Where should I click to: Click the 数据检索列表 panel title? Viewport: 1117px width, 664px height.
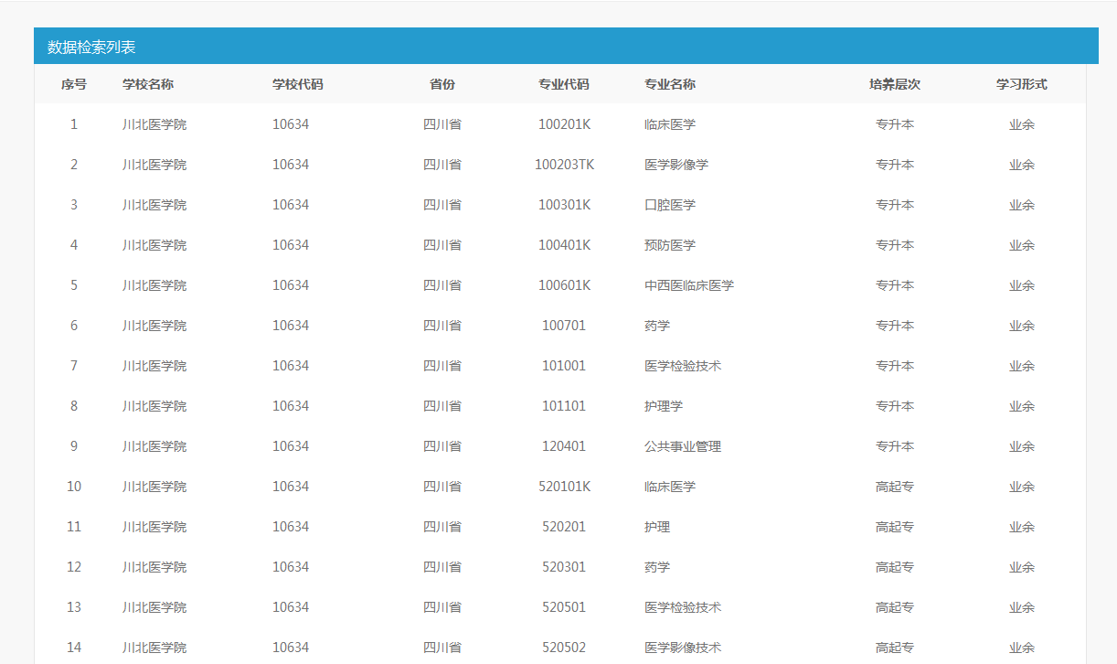tap(91, 47)
